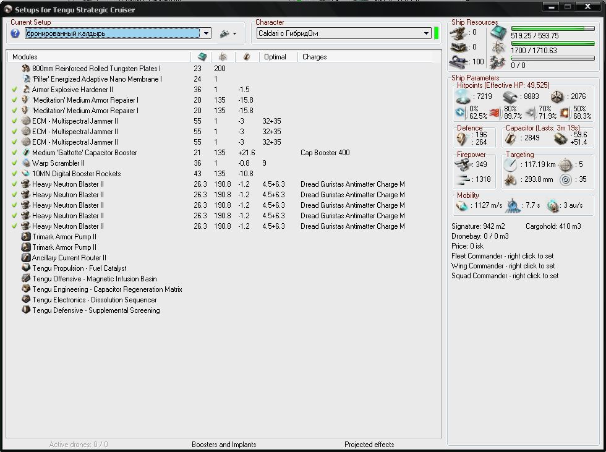The height and width of the screenshot is (452, 606).
Task: Click Armor Explosive Hardener II module icon
Action: [26, 89]
